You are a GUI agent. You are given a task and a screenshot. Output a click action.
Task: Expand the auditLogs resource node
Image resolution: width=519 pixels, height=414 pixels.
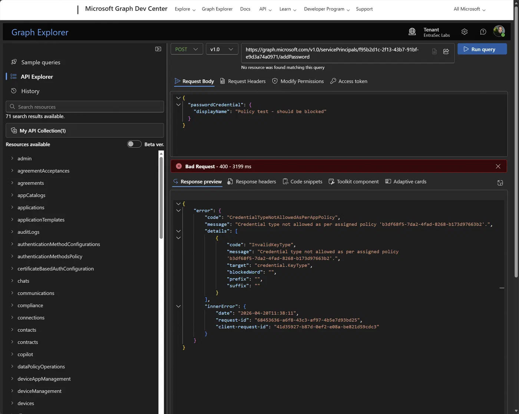12,232
